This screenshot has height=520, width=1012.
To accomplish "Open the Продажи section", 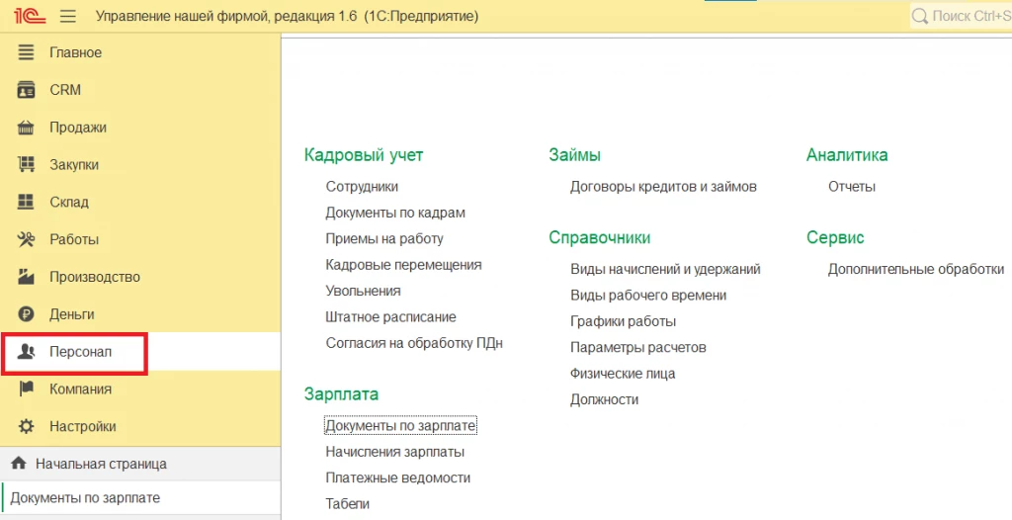I will [140, 128].
